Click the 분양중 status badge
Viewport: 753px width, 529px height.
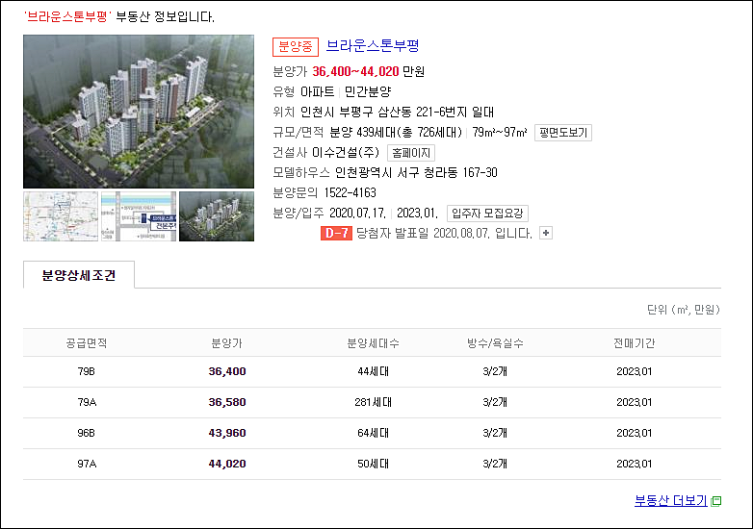tap(296, 46)
